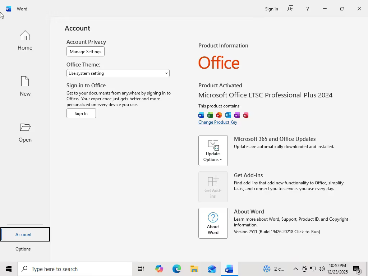Viewport: 368px width, 276px height.
Task: Open the feedback icon in title bar
Action: tap(290, 9)
